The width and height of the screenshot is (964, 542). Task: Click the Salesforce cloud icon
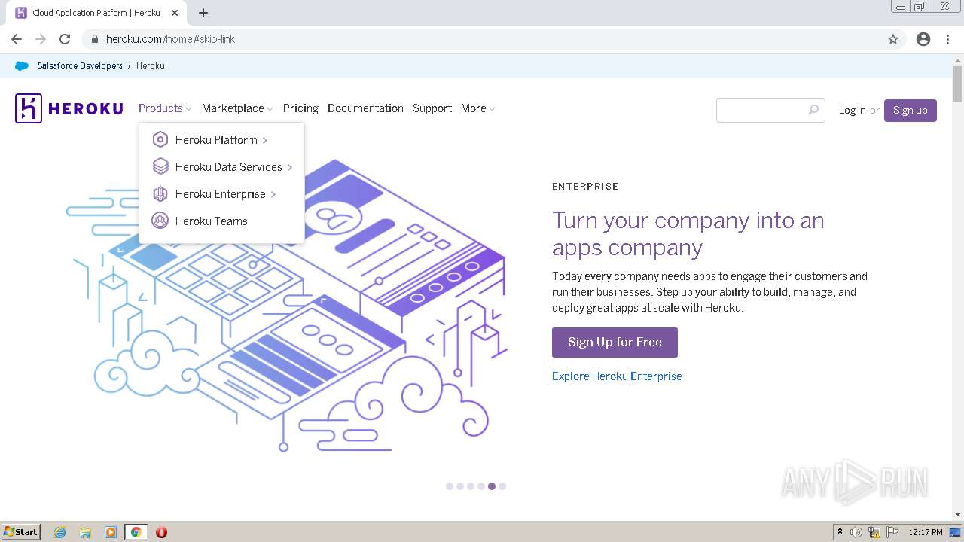pyautogui.click(x=22, y=65)
